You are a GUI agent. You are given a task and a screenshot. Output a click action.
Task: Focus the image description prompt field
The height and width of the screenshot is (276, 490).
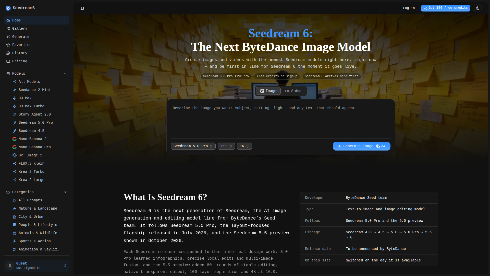pos(280,120)
